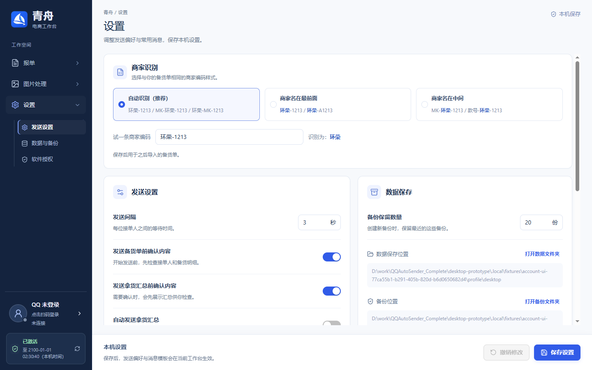592x370 pixels.
Task: Click the 青舟 sailboat logo
Action: [x=19, y=19]
